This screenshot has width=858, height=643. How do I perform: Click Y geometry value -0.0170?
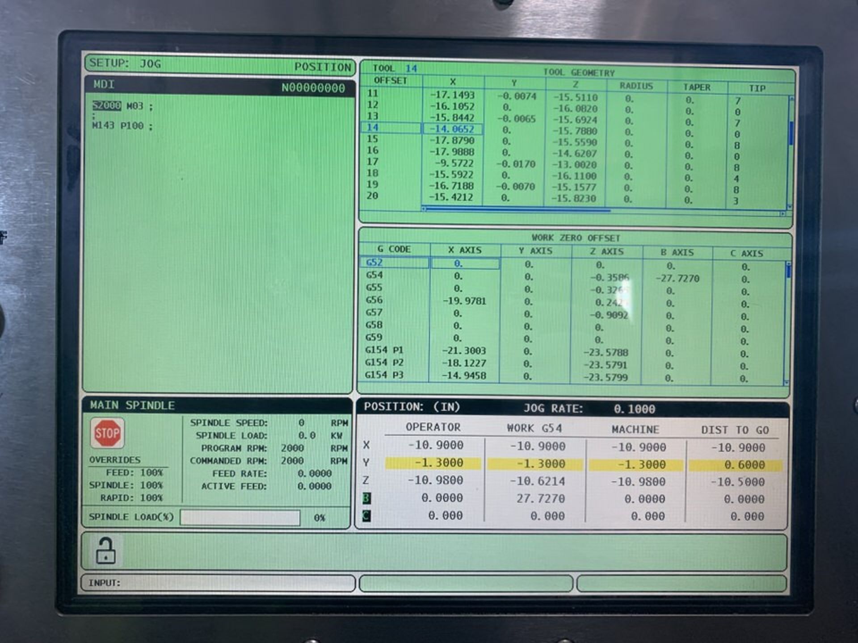click(x=516, y=164)
